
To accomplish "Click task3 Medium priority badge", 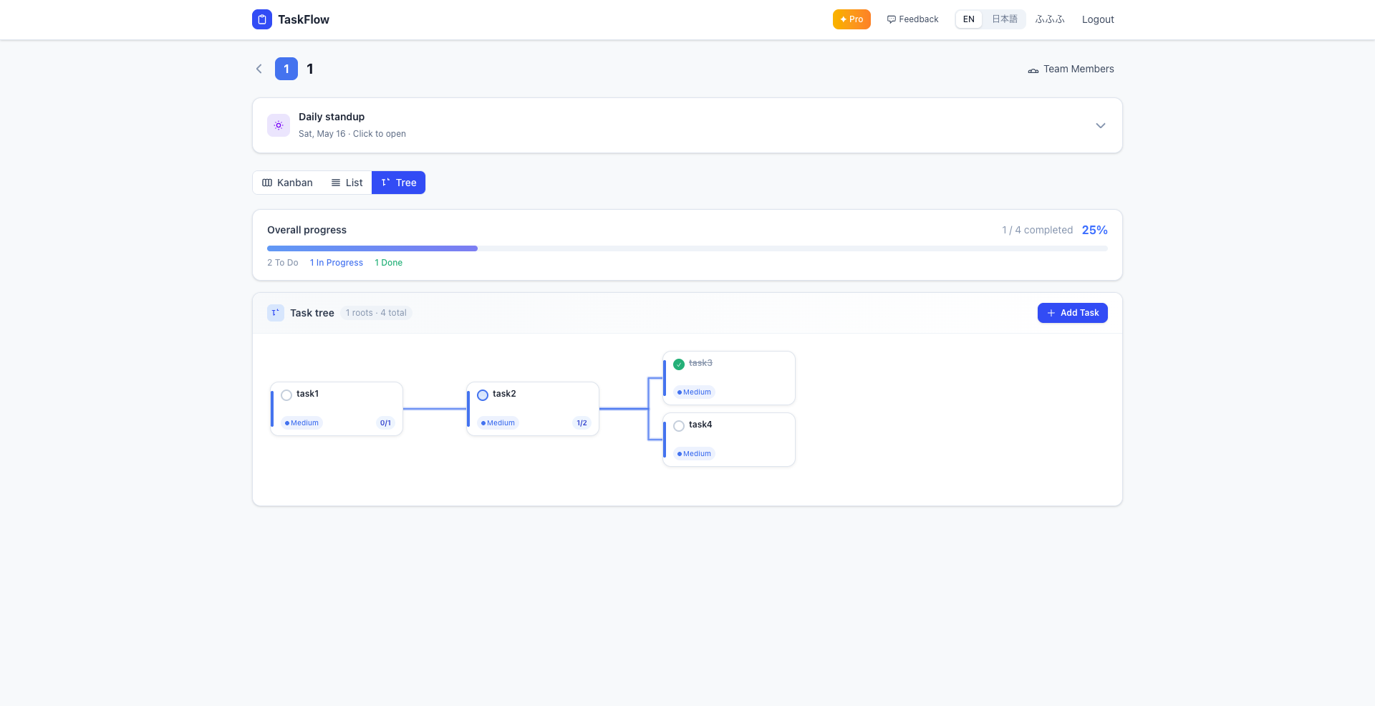I will (x=694, y=392).
